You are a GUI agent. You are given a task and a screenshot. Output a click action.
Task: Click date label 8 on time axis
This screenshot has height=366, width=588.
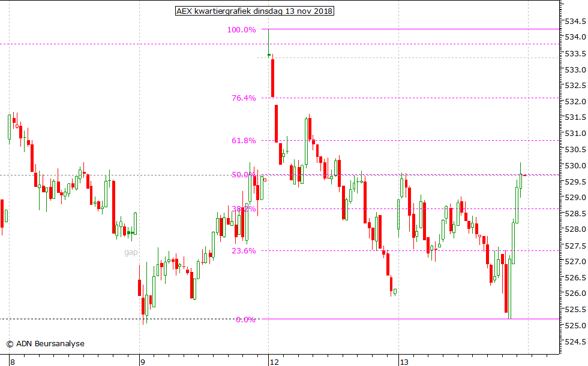click(13, 362)
